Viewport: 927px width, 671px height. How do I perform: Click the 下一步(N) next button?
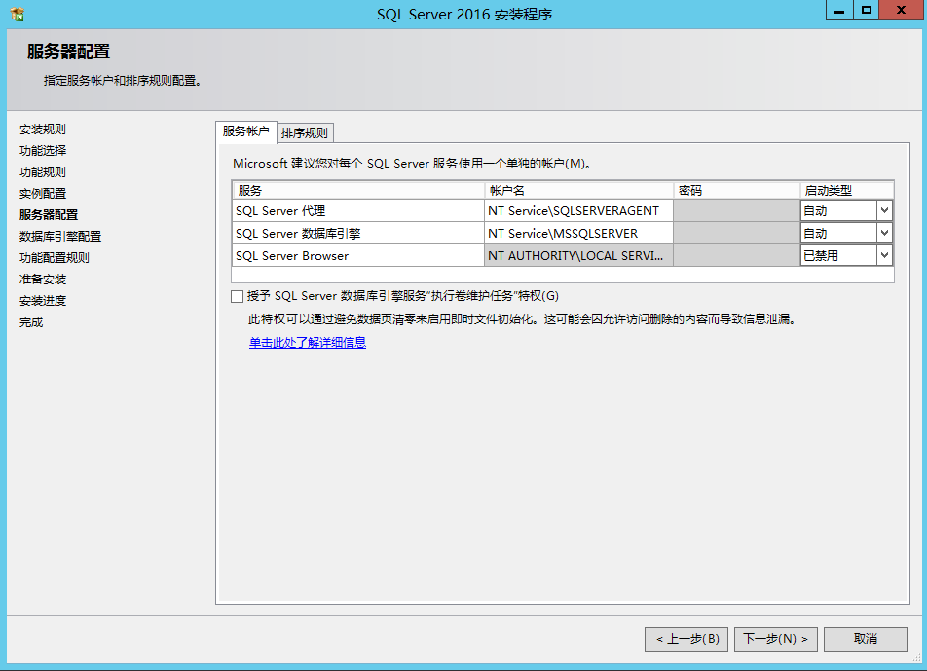click(x=776, y=639)
